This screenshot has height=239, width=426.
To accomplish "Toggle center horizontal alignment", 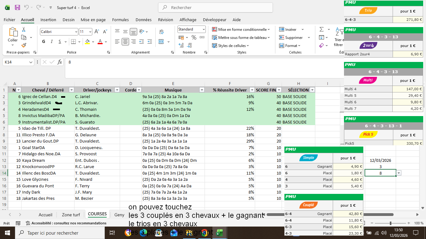I will pos(125,42).
